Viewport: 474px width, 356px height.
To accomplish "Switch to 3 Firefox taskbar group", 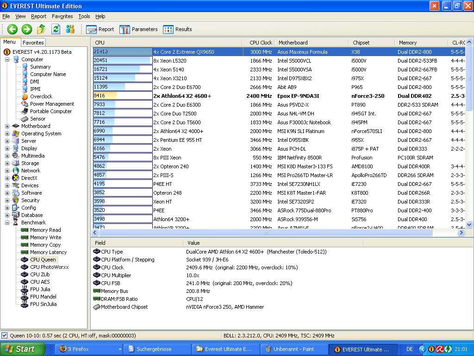I will 89,350.
